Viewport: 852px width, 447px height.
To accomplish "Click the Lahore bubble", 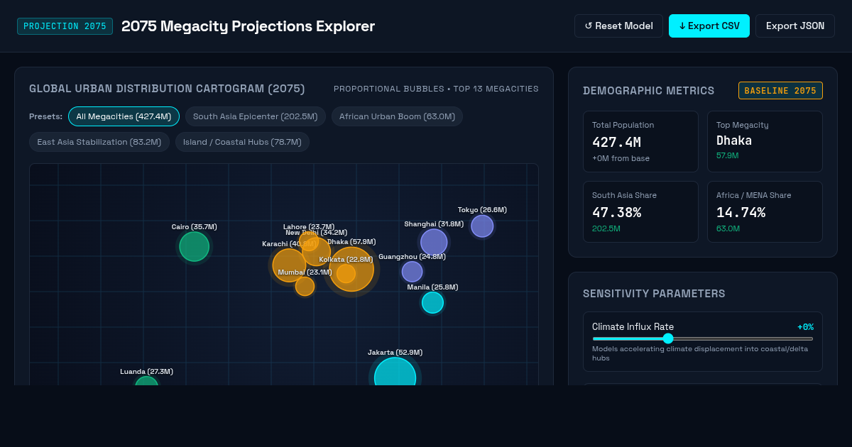I will (308, 241).
